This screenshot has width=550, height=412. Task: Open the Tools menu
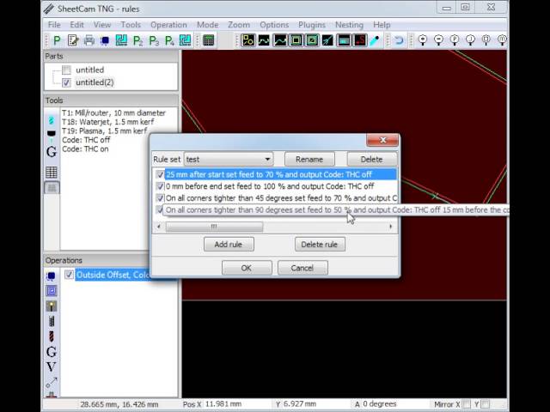131,25
